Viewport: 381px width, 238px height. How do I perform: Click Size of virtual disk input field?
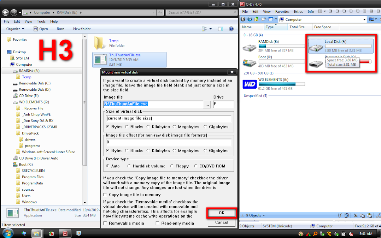point(168,118)
